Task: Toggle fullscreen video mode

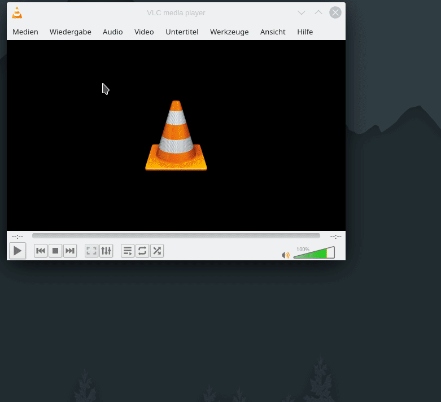Action: pos(91,251)
